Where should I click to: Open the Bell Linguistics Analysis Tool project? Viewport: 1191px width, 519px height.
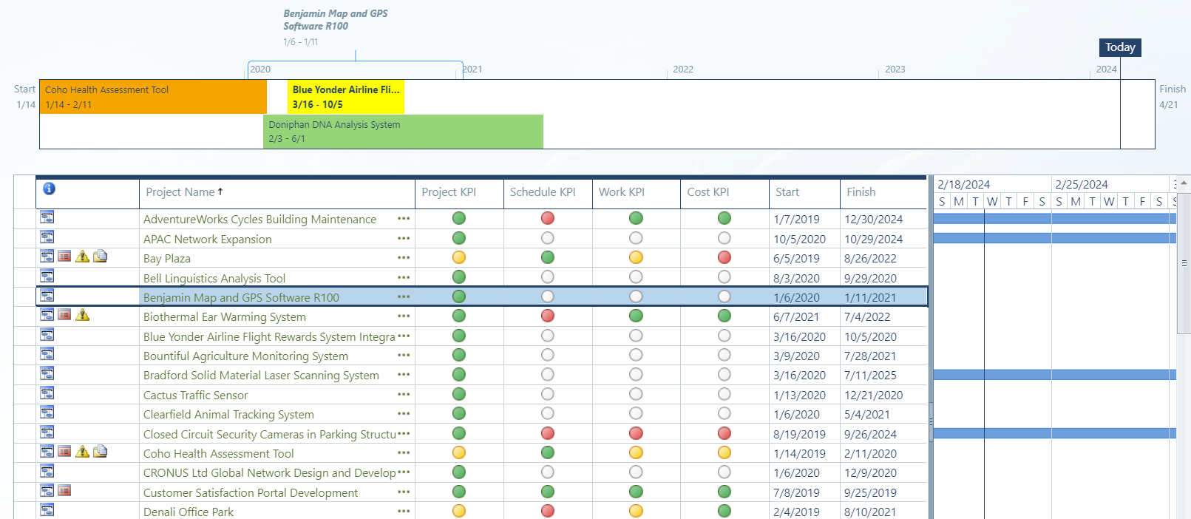214,279
